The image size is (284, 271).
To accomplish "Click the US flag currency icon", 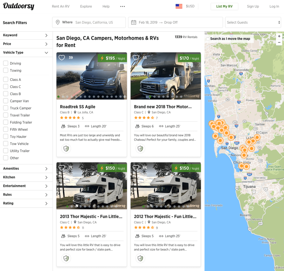I will [x=179, y=6].
